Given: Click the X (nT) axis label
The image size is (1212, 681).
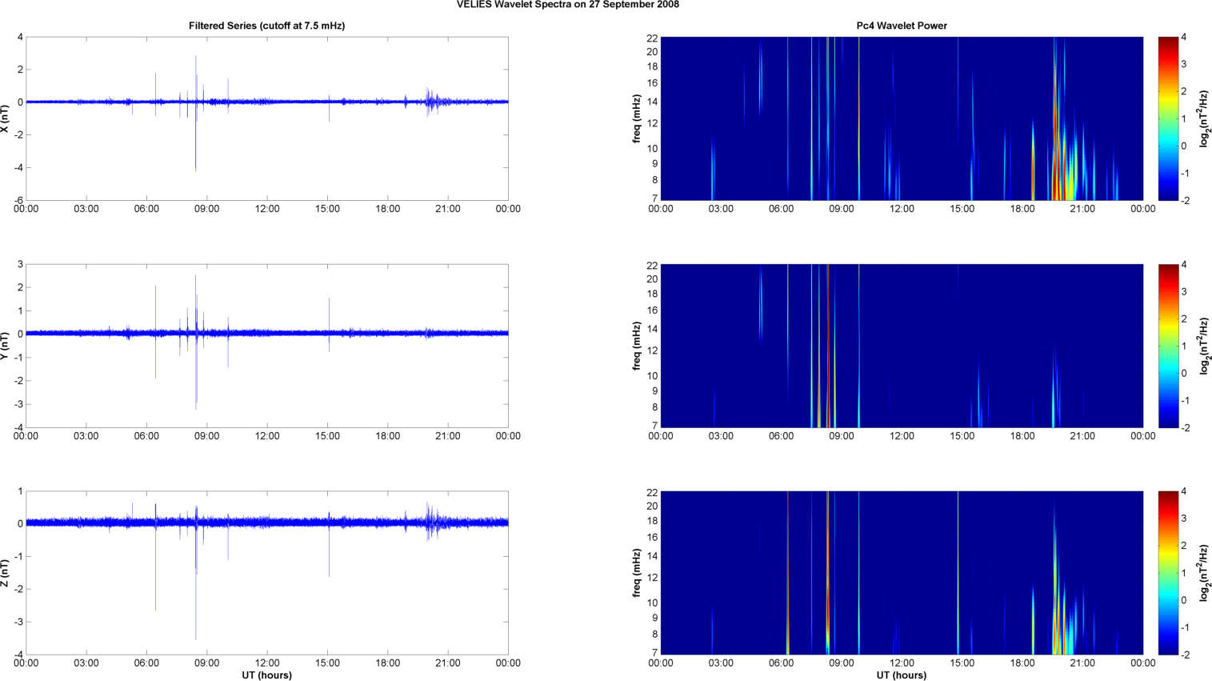Looking at the screenshot, I should (5, 118).
